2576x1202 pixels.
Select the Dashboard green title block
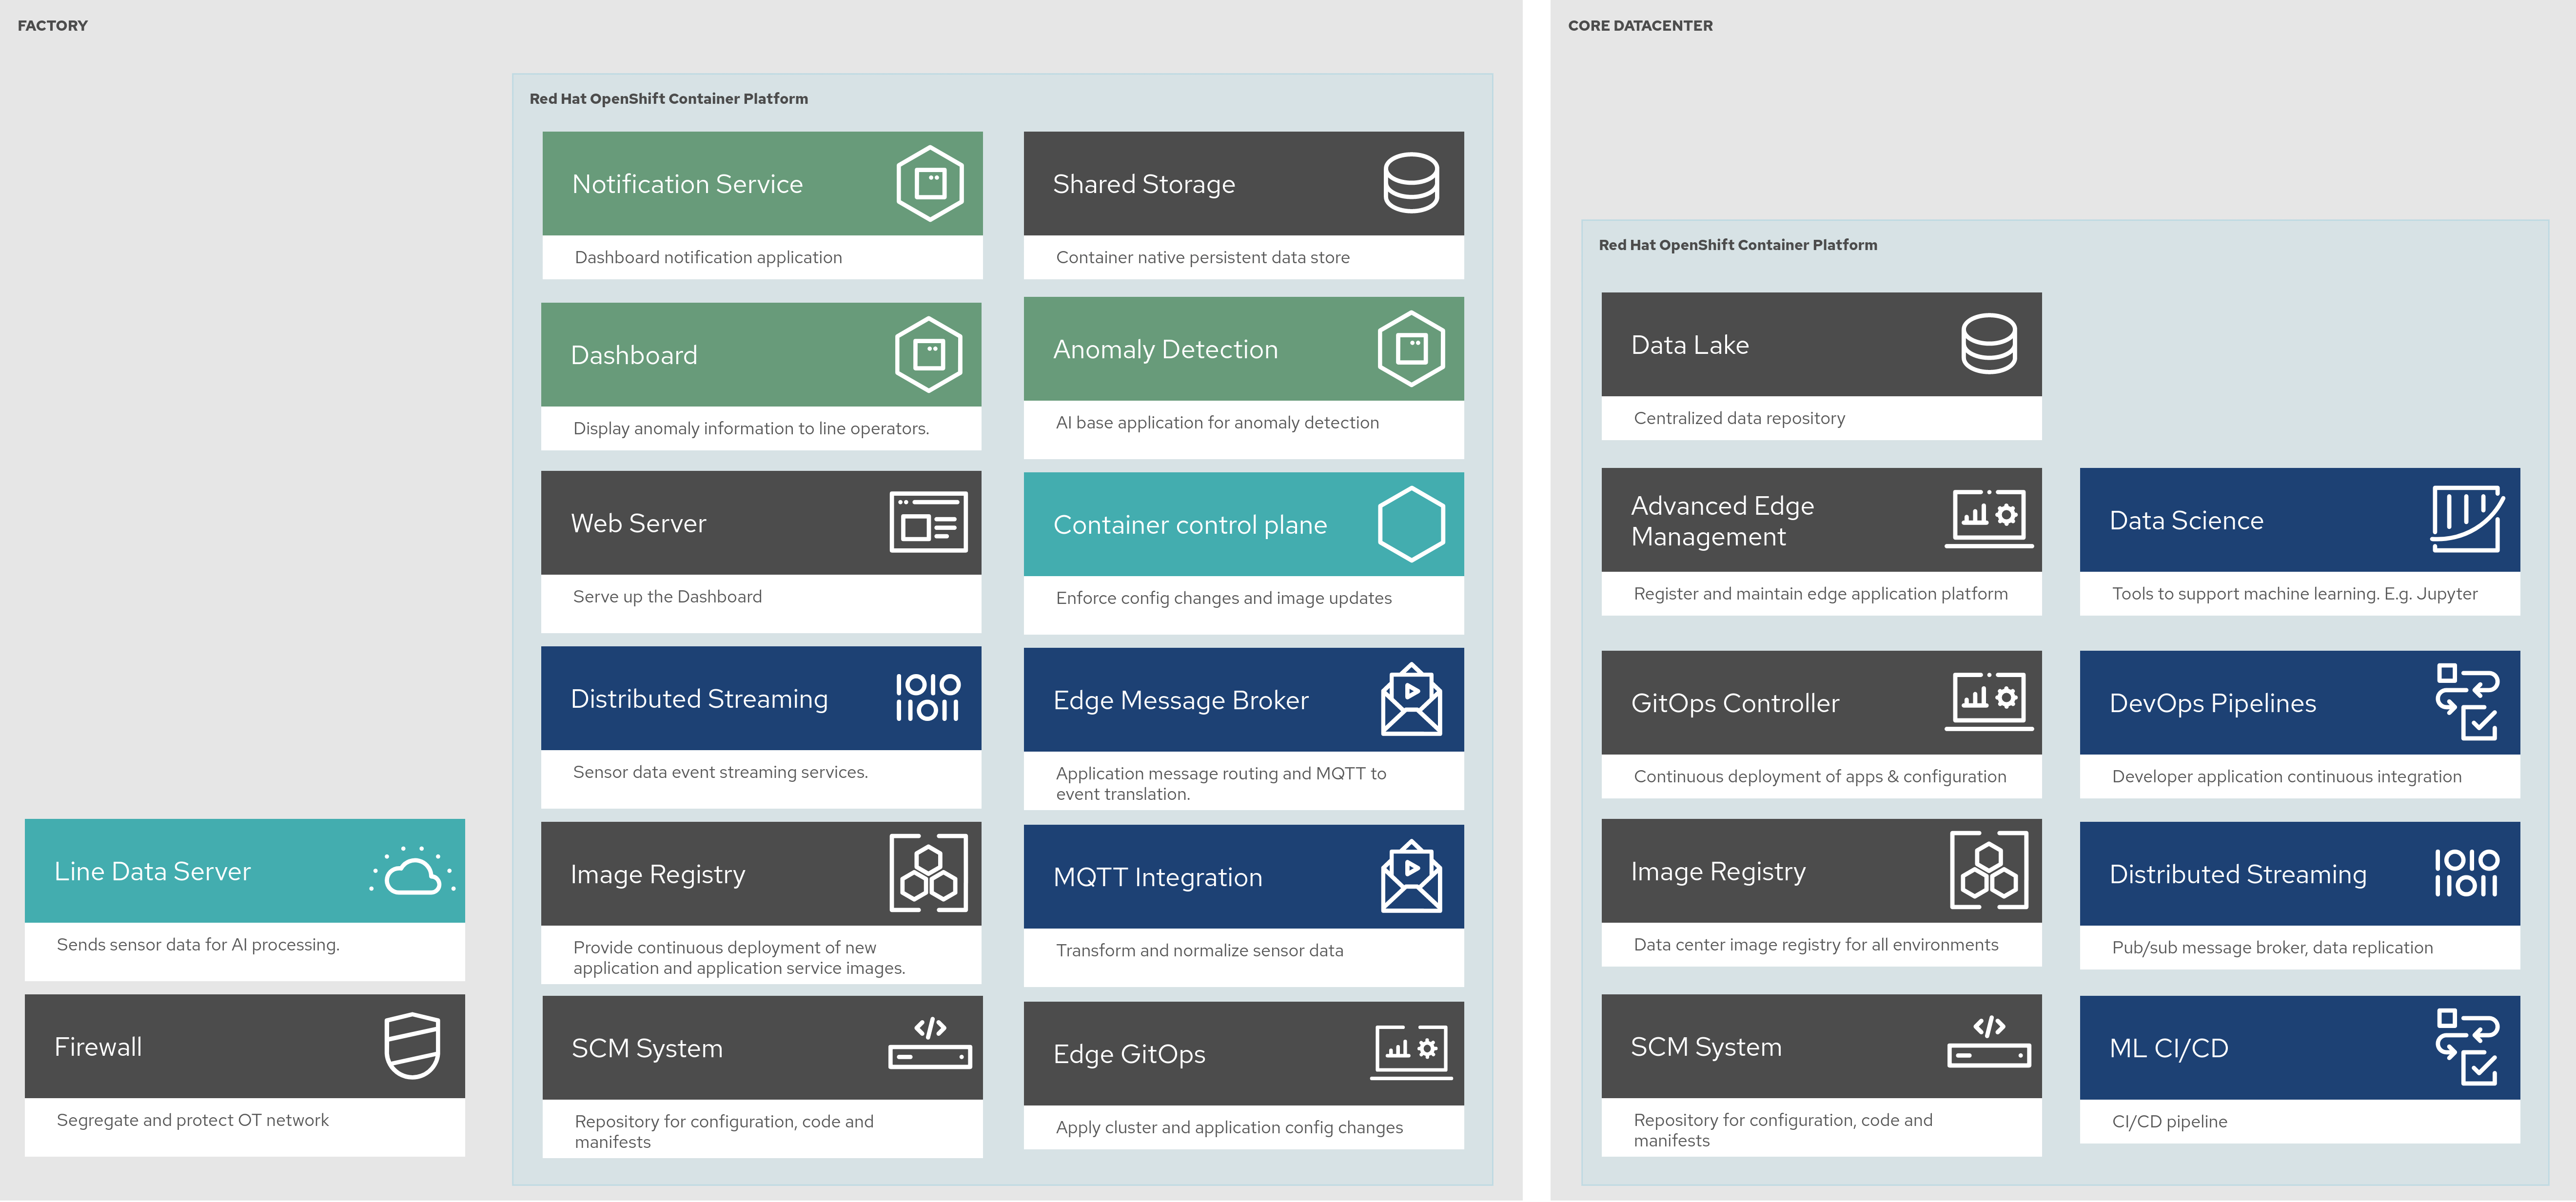[633, 355]
